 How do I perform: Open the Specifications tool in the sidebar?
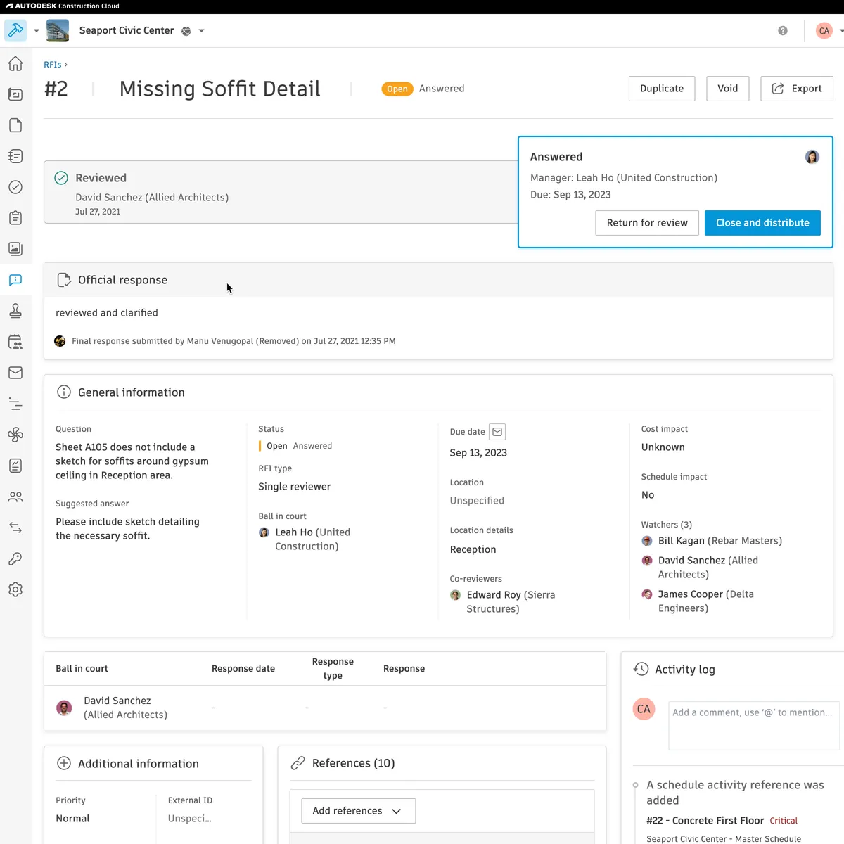click(x=15, y=156)
